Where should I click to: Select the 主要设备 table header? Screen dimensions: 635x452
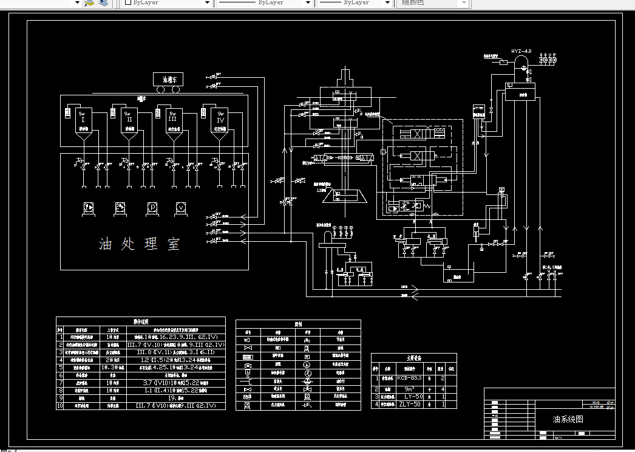414,358
